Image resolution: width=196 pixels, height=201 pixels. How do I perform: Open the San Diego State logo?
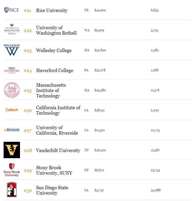point(12,190)
